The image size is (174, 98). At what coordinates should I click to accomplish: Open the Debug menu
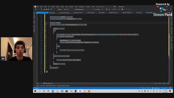[x=62, y=7]
